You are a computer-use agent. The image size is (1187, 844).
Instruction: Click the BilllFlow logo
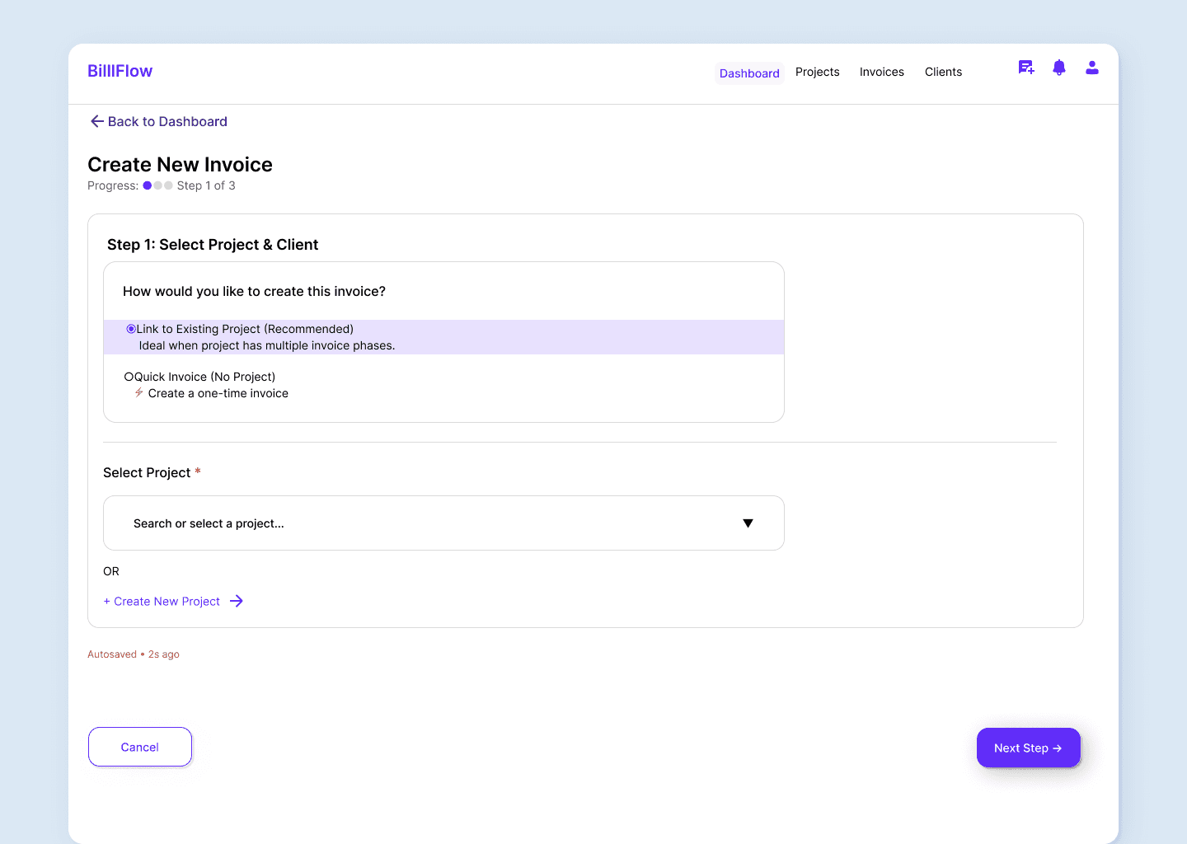pyautogui.click(x=120, y=71)
